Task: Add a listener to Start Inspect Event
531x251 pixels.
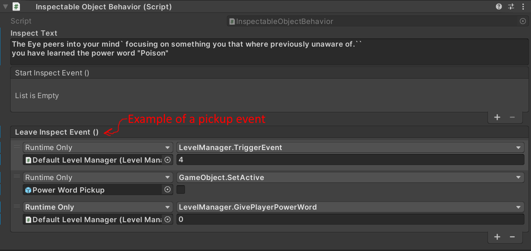Action: 497,117
